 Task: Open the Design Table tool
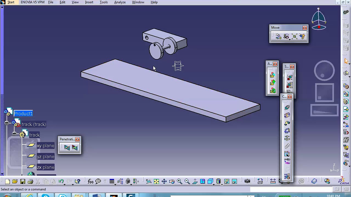coord(112,181)
